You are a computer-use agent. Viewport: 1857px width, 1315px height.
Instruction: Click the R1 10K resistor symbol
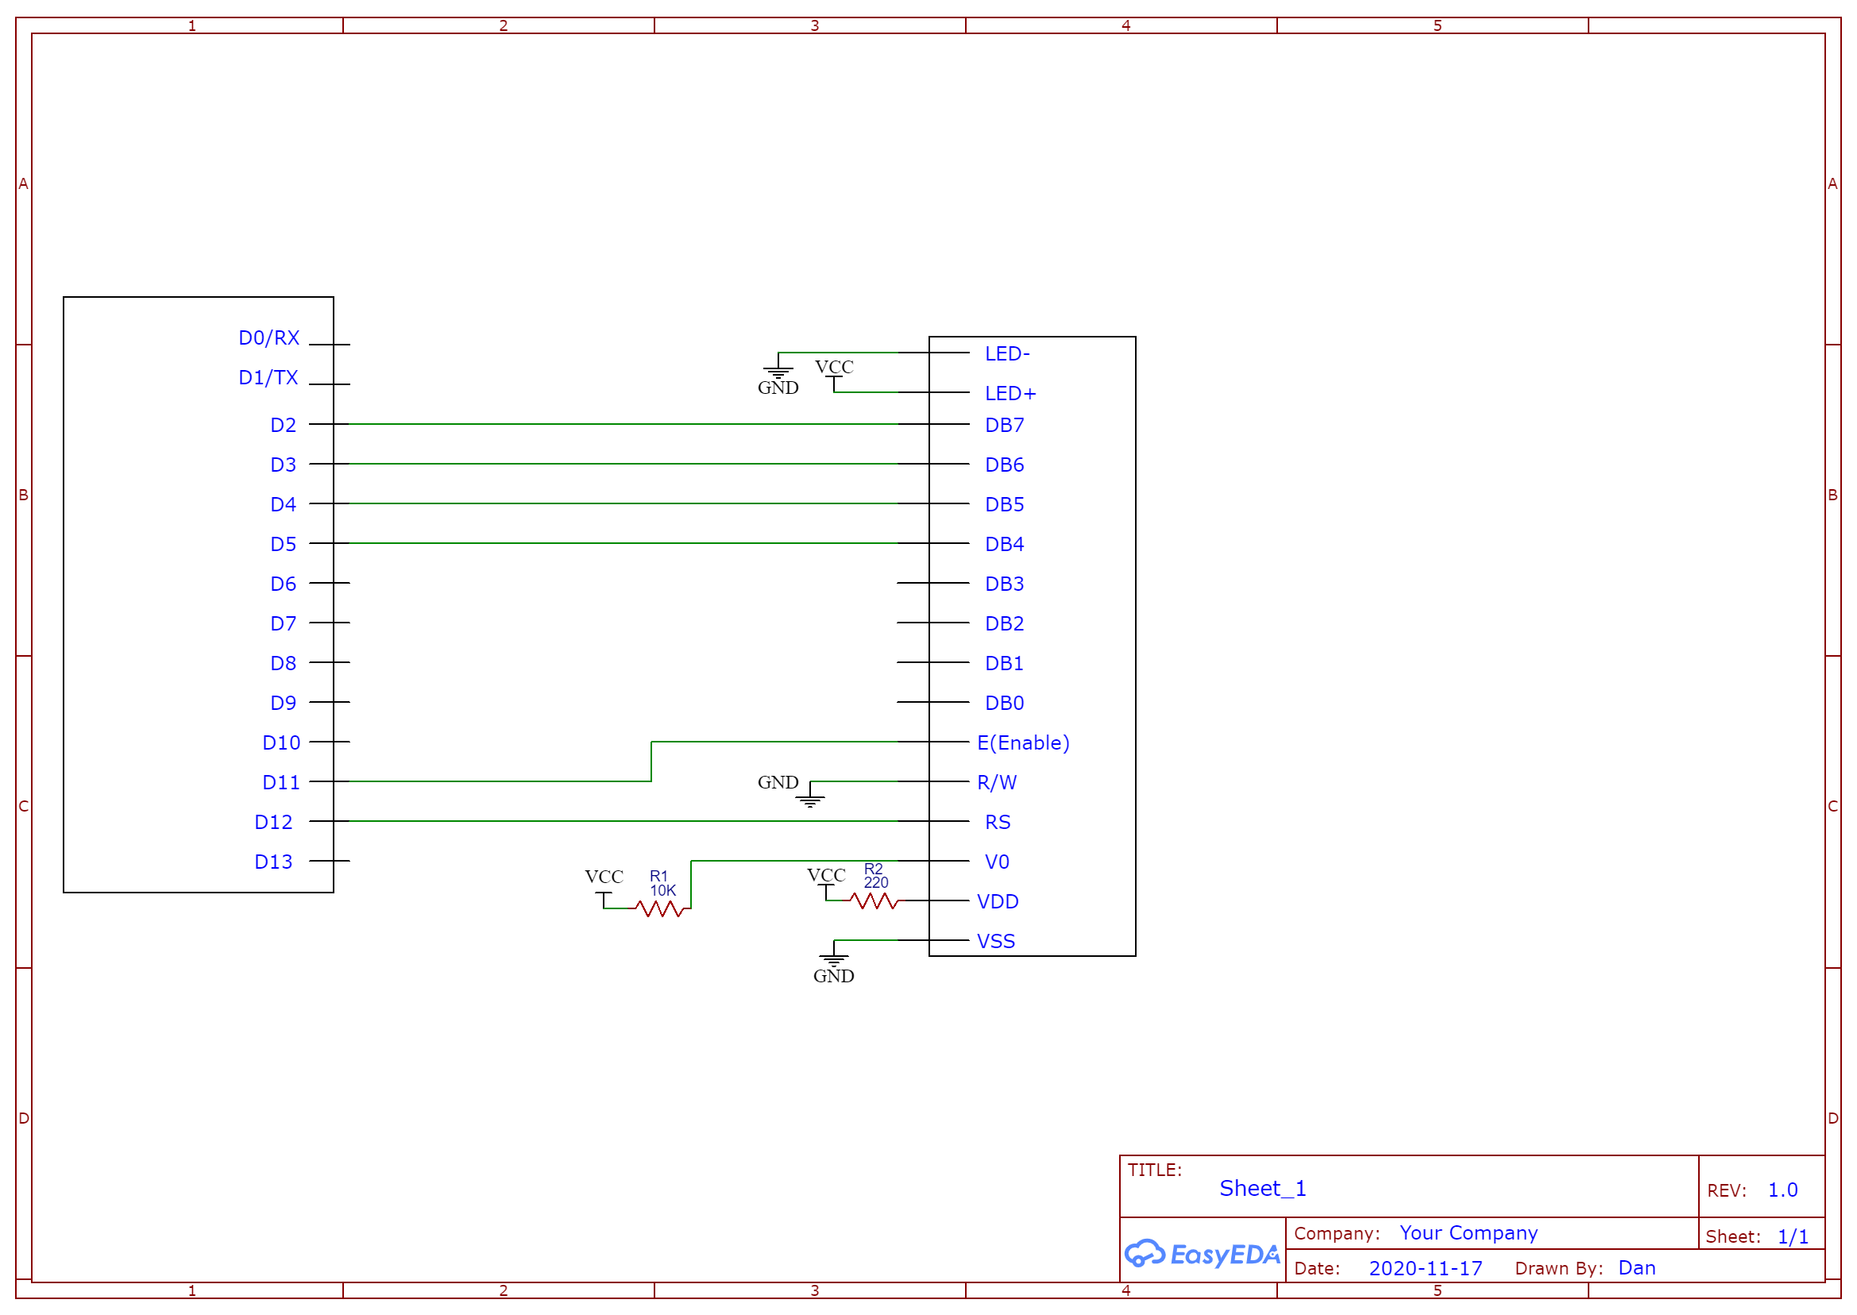(660, 909)
